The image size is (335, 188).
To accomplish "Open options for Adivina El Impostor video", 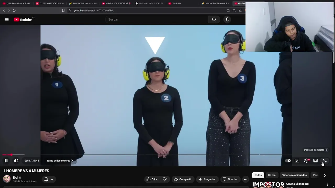I will point(328,184).
